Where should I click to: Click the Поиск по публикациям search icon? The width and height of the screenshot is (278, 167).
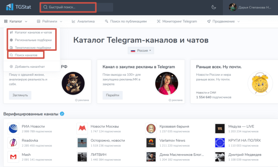coord(107,21)
